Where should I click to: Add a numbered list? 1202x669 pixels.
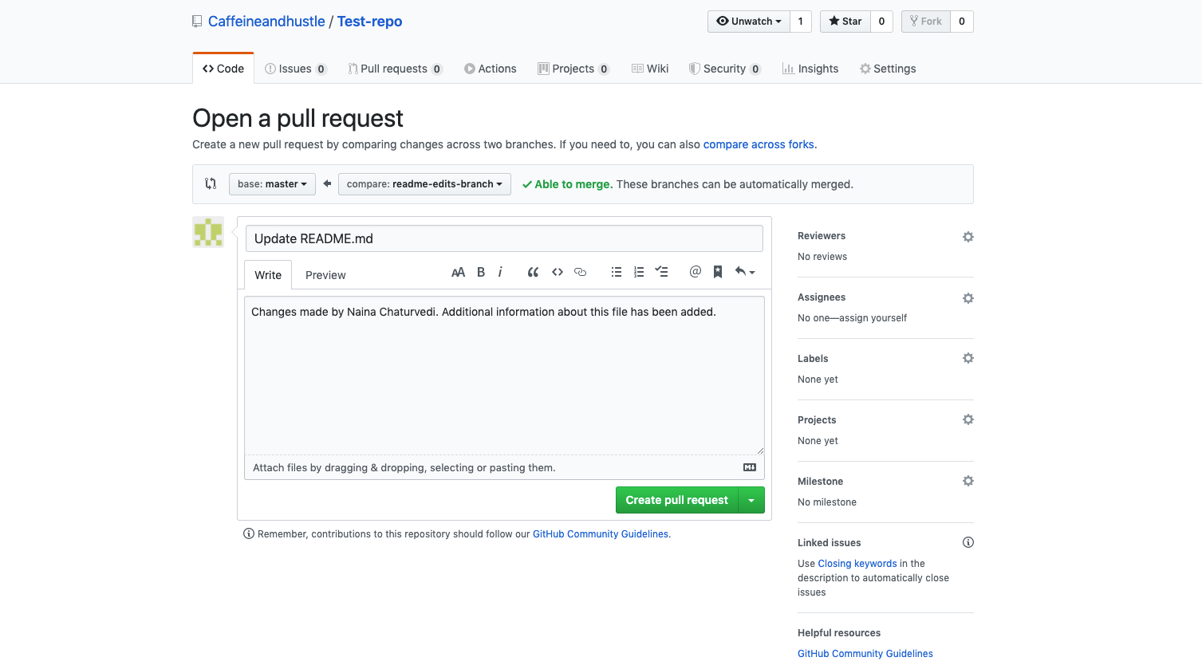(x=639, y=272)
